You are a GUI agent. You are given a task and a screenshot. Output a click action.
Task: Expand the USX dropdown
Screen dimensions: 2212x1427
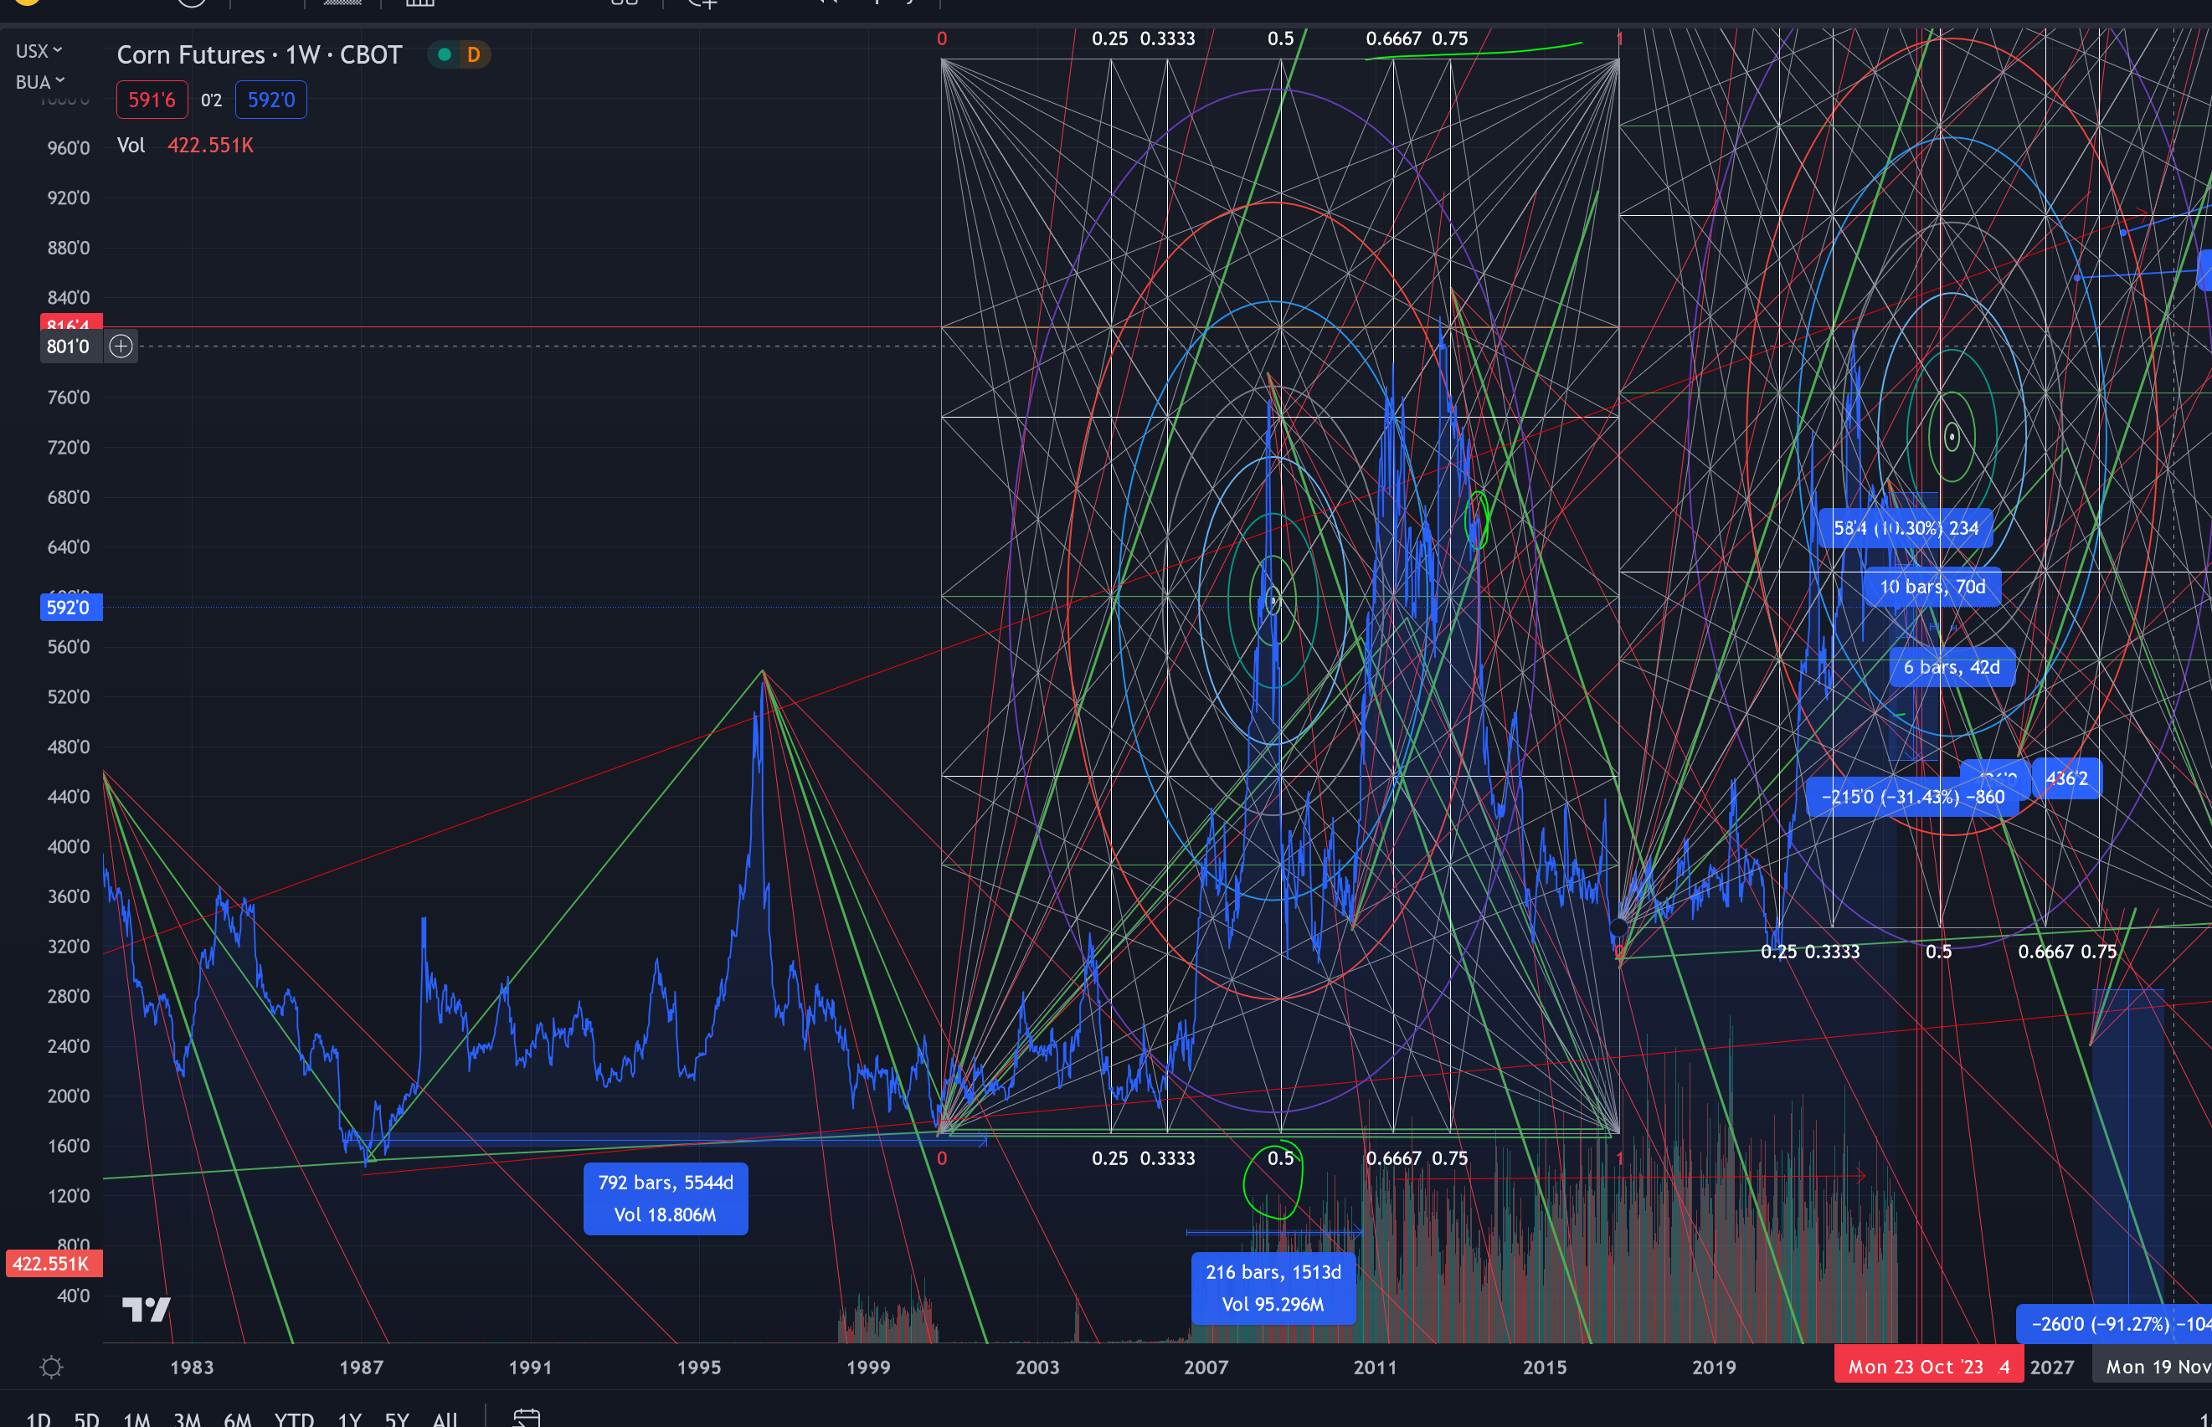[x=37, y=50]
